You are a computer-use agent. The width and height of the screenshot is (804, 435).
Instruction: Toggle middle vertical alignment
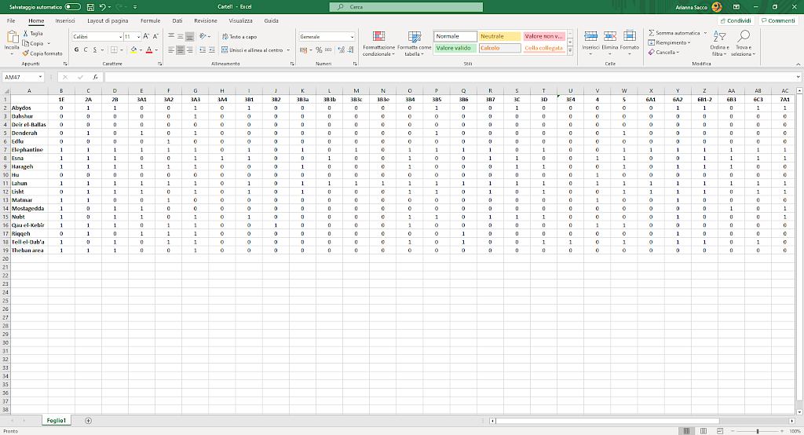pos(181,36)
